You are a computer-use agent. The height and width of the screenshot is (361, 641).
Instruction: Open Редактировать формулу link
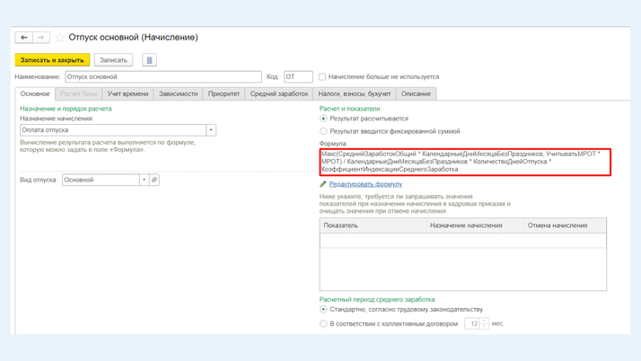coord(366,184)
